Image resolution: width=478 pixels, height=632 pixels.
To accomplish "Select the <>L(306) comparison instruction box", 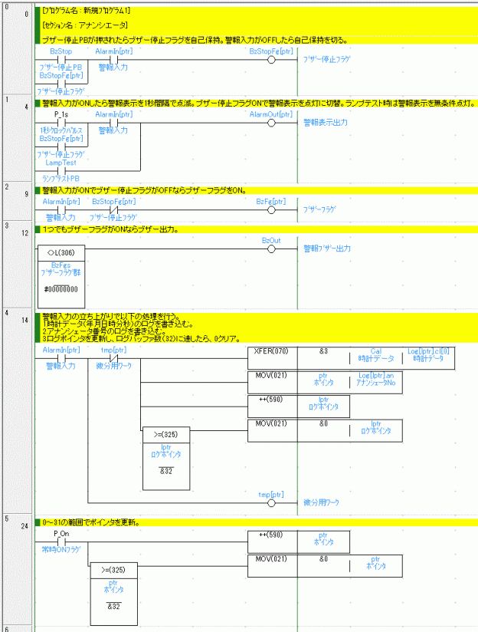I will click(61, 276).
